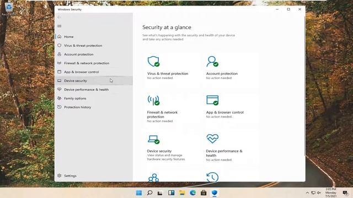Click the family icon for Family options in the sidebar
This screenshot has height=198, width=353.
click(x=60, y=98)
